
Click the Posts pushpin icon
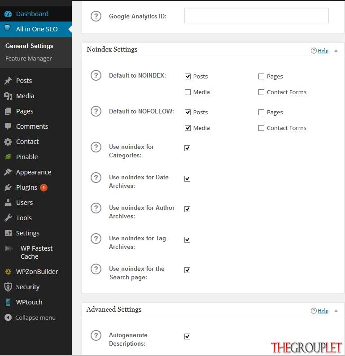tap(8, 81)
